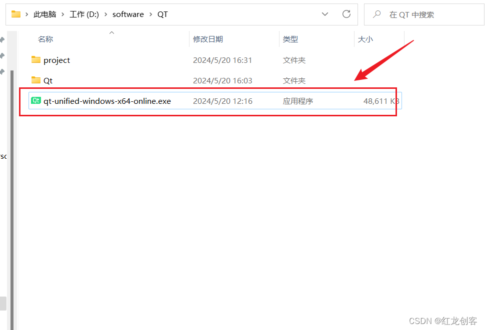This screenshot has width=485, height=330.
Task: Select the Qt folder name
Action: 48,80
